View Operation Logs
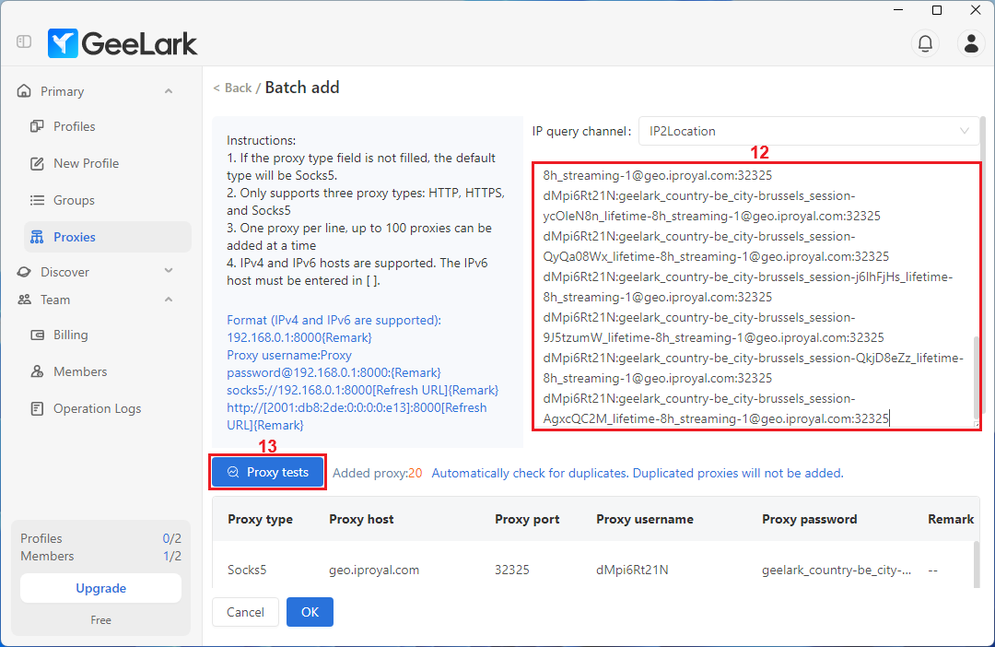Image resolution: width=995 pixels, height=647 pixels. pyautogui.click(x=97, y=408)
